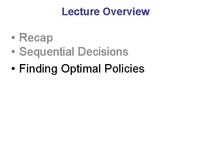Select the word 'Overview' in the title
The image size is (211, 158).
click(126, 11)
